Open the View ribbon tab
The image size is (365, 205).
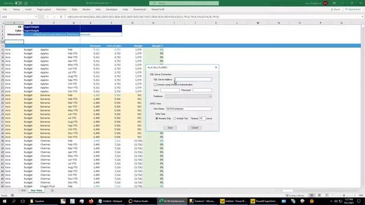coord(98,10)
